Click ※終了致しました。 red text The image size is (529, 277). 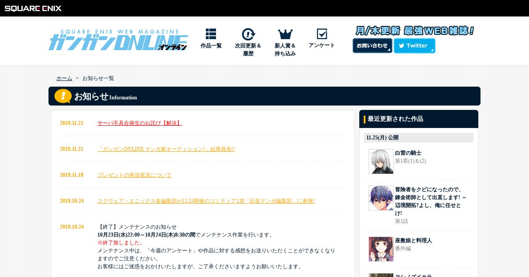[x=120, y=243]
